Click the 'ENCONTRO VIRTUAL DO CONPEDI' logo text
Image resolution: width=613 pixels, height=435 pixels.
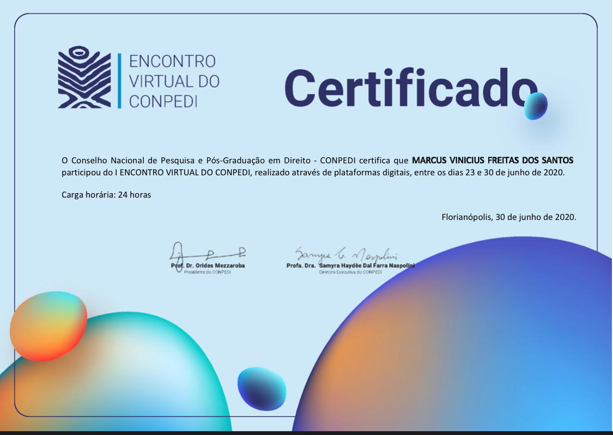pos(174,81)
